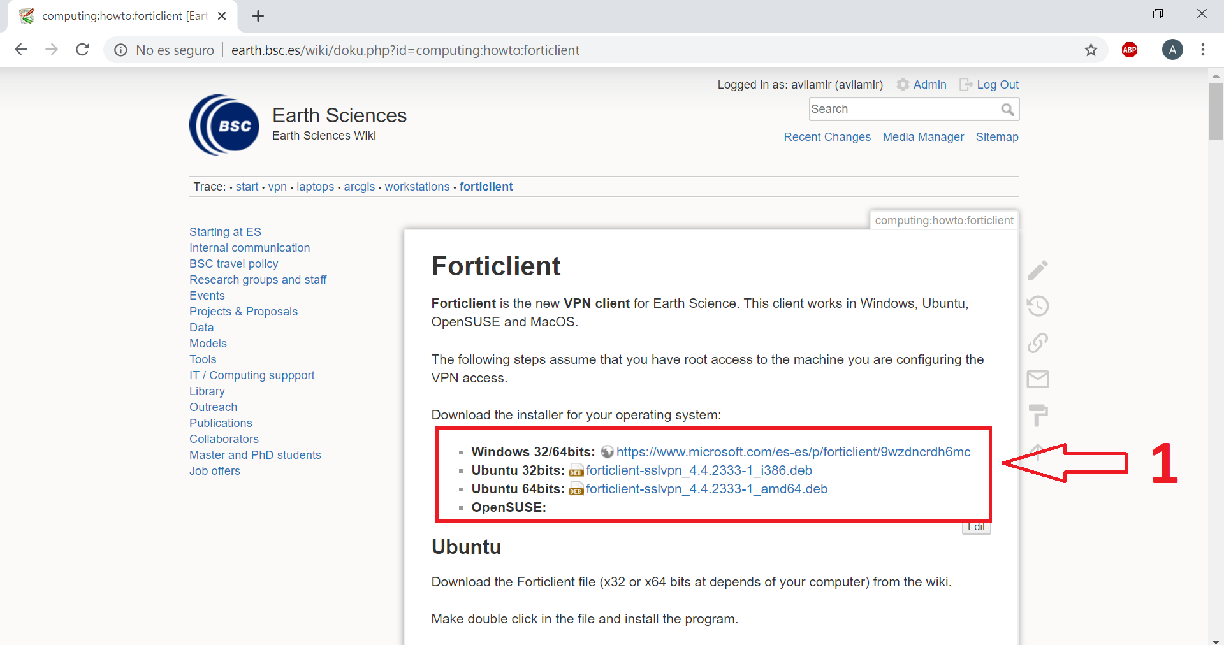
Task: Open old revisions history icon
Action: [x=1037, y=306]
